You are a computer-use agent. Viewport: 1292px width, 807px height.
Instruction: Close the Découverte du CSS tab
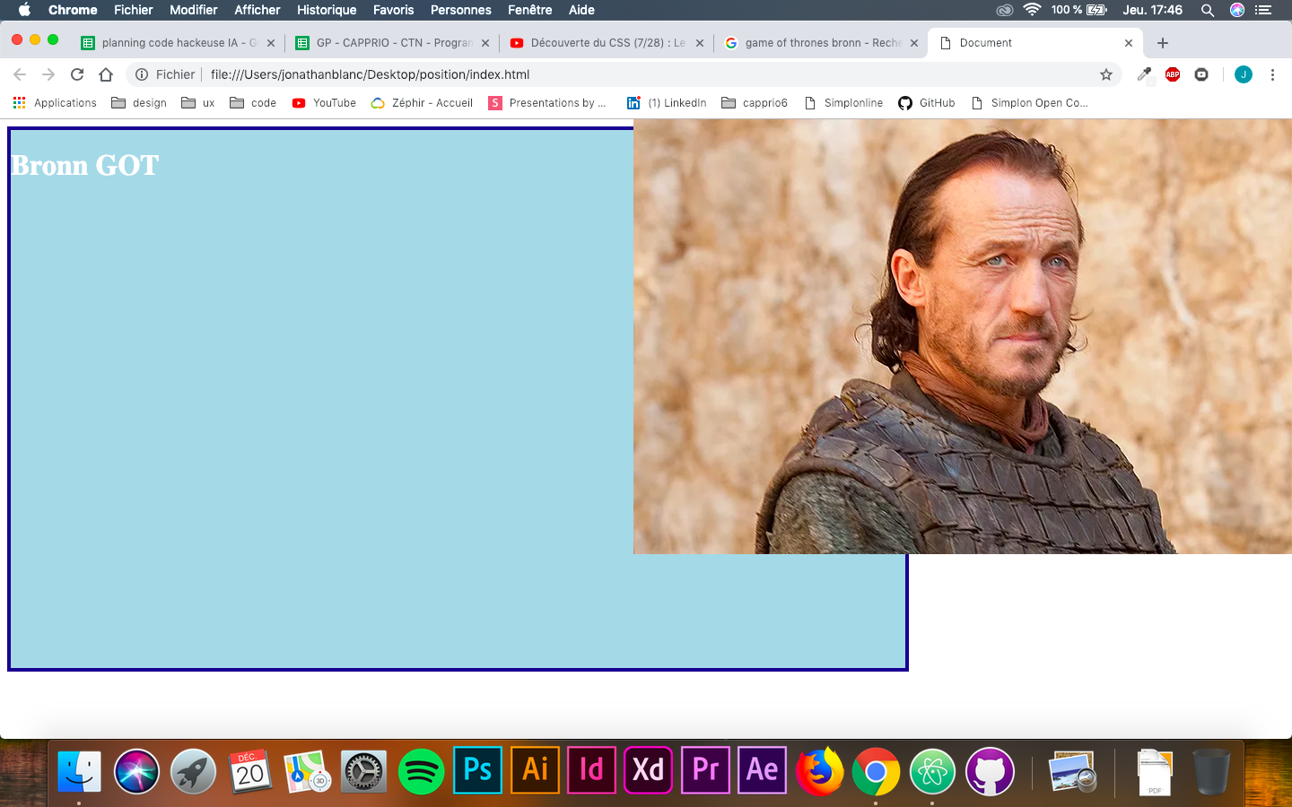point(700,43)
